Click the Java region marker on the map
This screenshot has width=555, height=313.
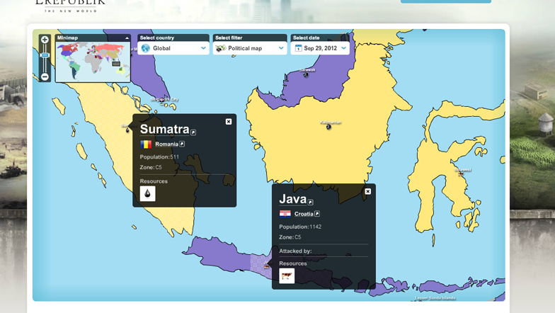266,266
